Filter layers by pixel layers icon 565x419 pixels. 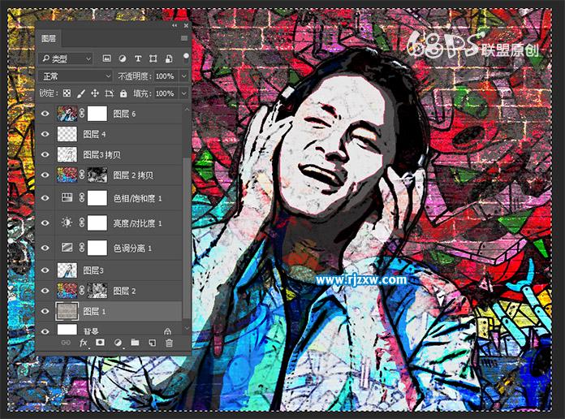tap(106, 58)
